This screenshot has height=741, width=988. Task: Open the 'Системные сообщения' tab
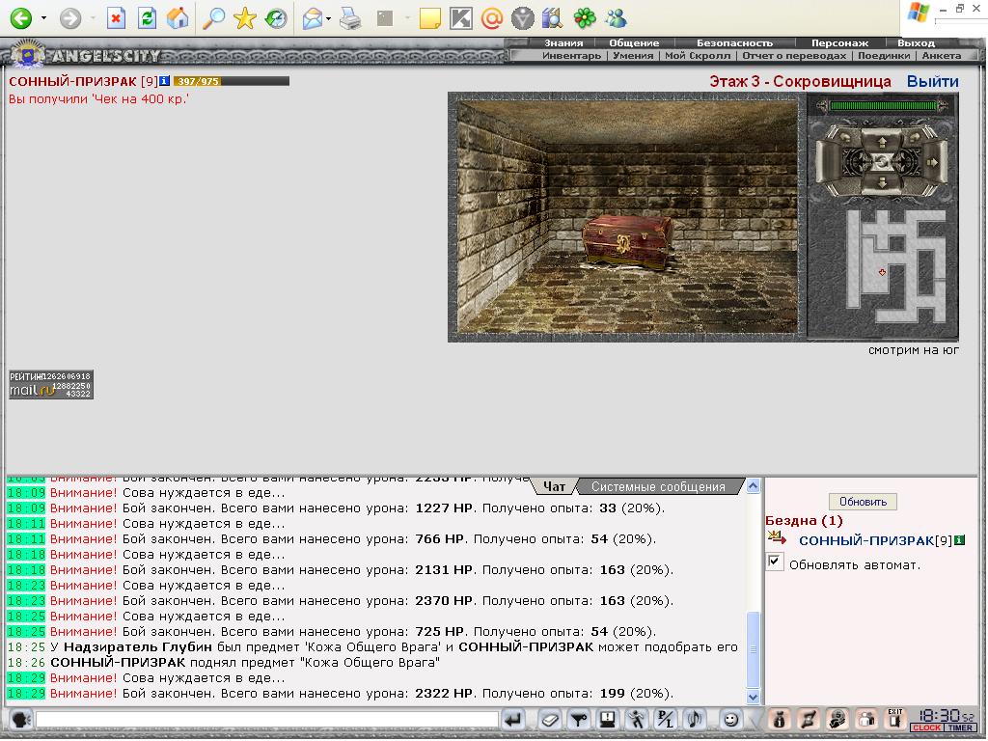tap(658, 486)
